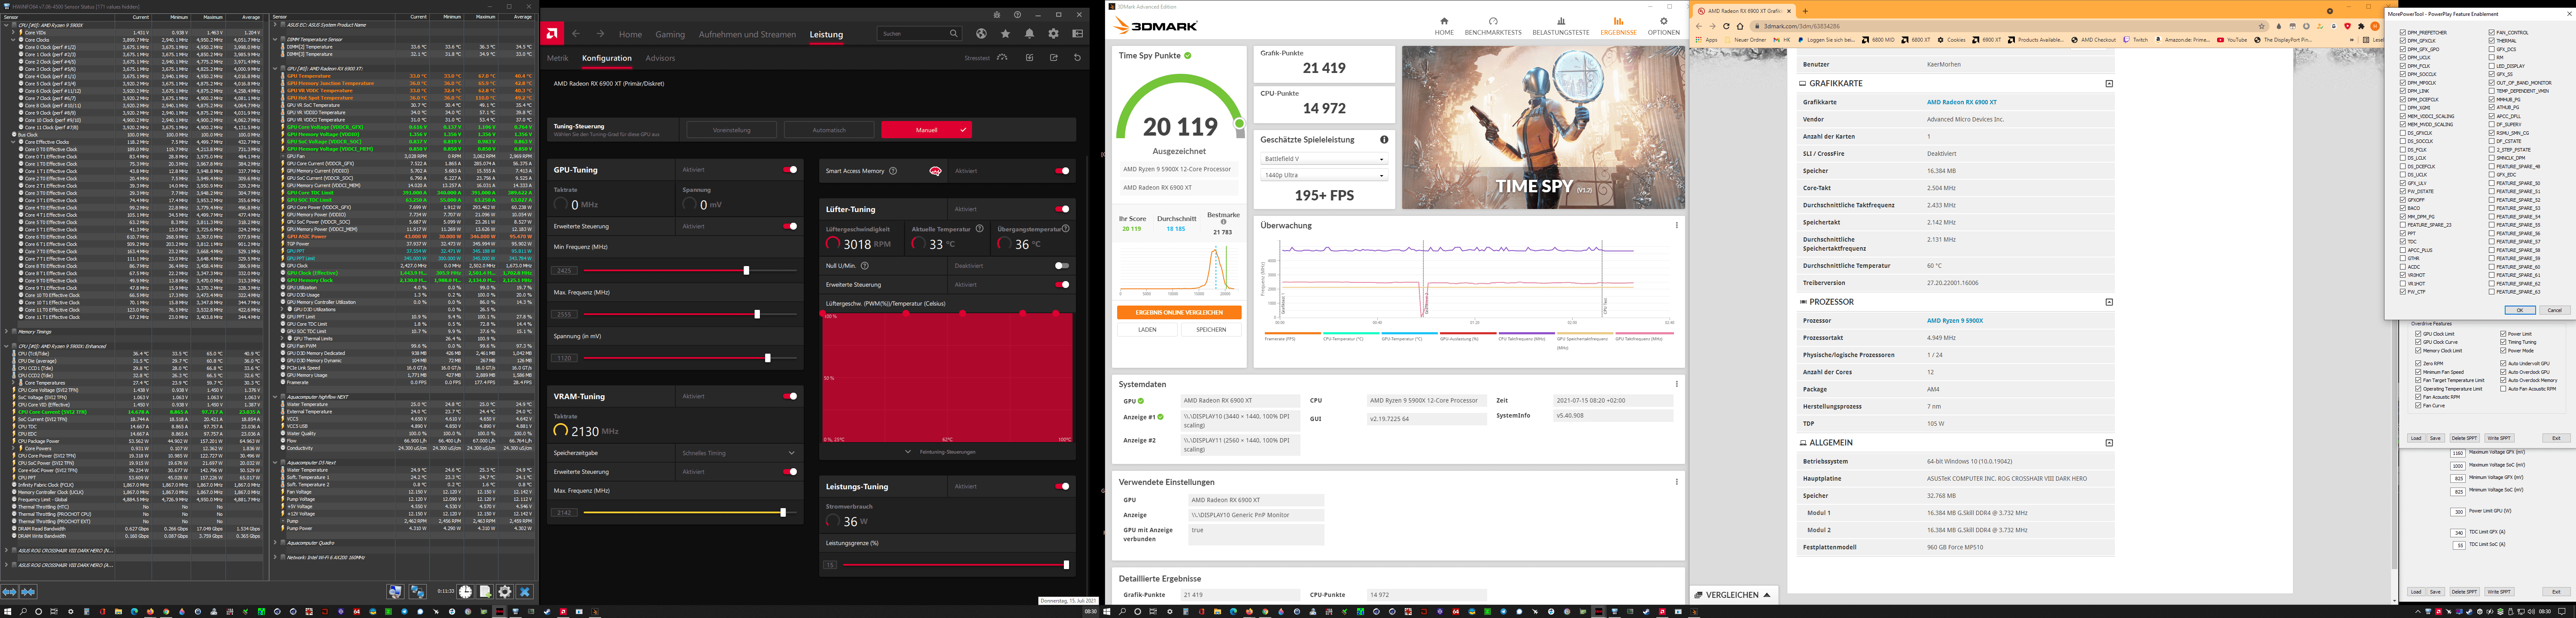Uncheck DPM_PREFETCHER in MorePowerTool
Image resolution: width=2576 pixels, height=618 pixels.
point(2402,32)
